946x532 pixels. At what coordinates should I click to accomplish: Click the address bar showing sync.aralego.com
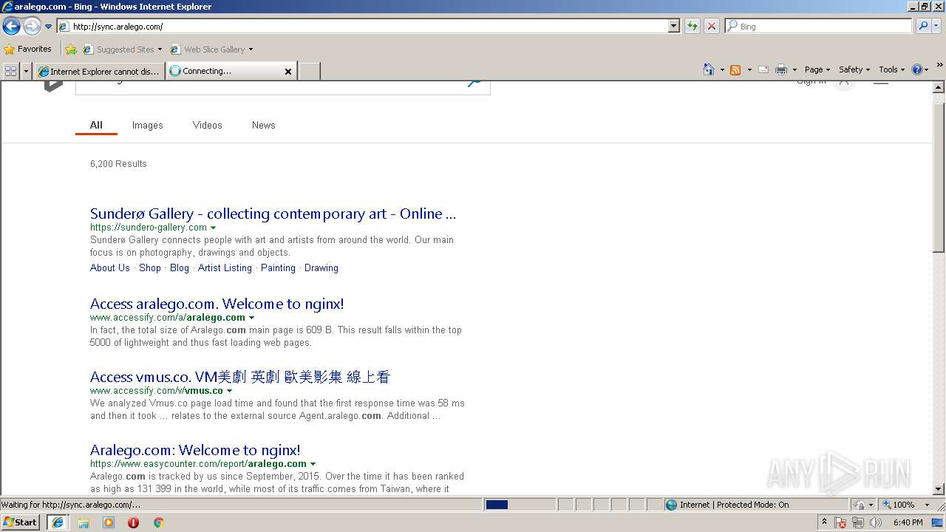tap(362, 27)
